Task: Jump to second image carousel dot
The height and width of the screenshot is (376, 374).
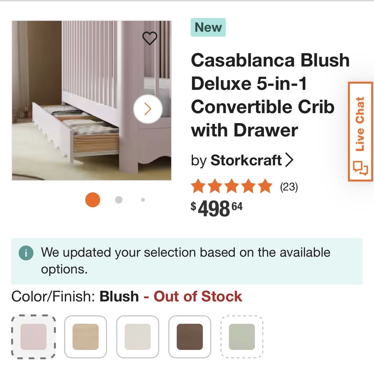Action: coord(119,200)
